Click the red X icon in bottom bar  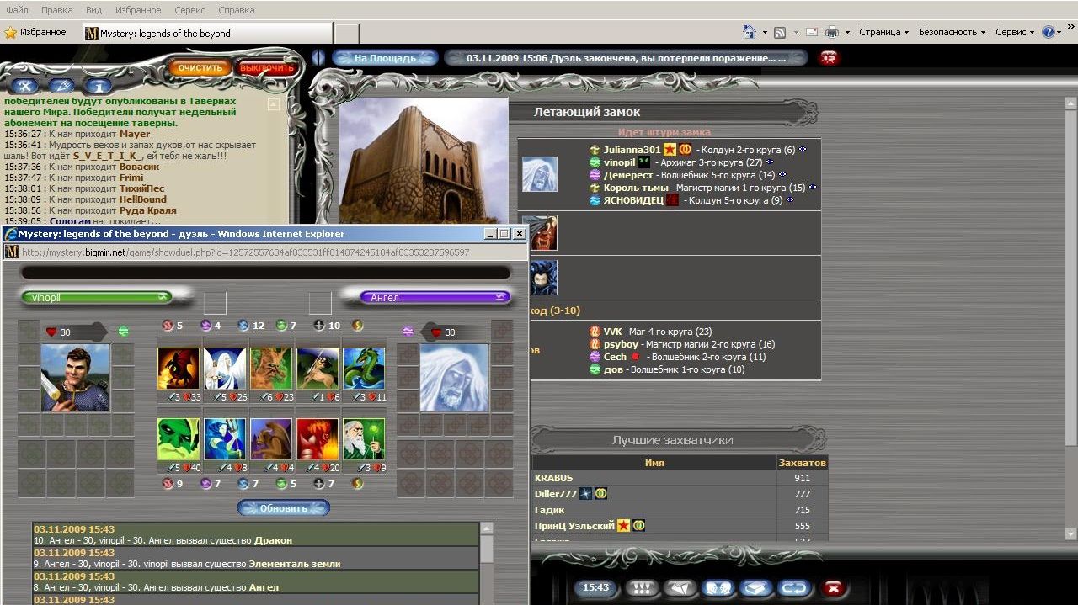pyautogui.click(x=834, y=588)
